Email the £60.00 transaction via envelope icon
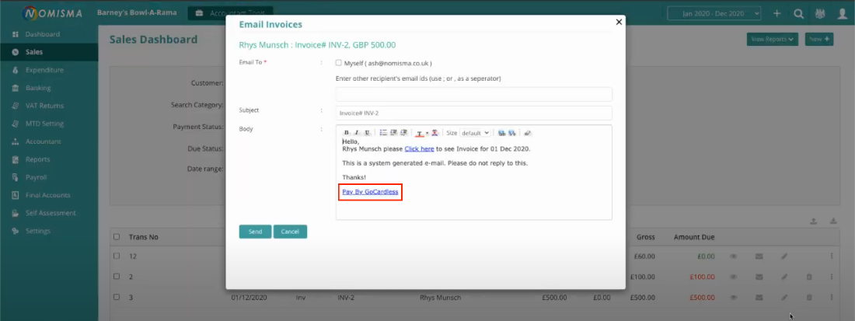Viewport: 855px width, 321px height. (759, 256)
